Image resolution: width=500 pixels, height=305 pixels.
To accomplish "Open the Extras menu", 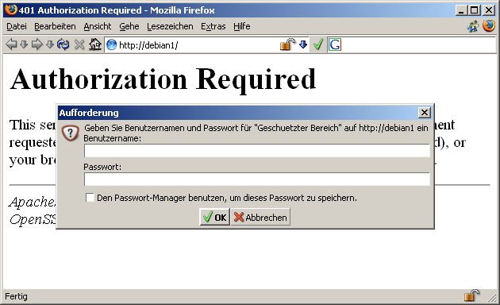I will pyautogui.click(x=213, y=26).
